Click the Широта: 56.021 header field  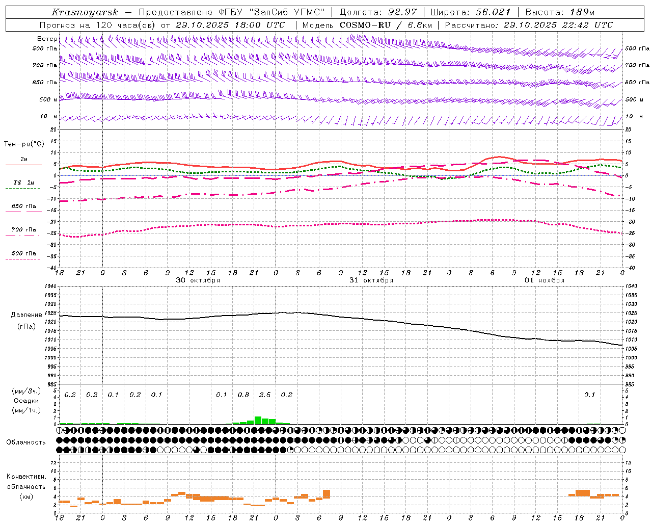[x=471, y=12]
